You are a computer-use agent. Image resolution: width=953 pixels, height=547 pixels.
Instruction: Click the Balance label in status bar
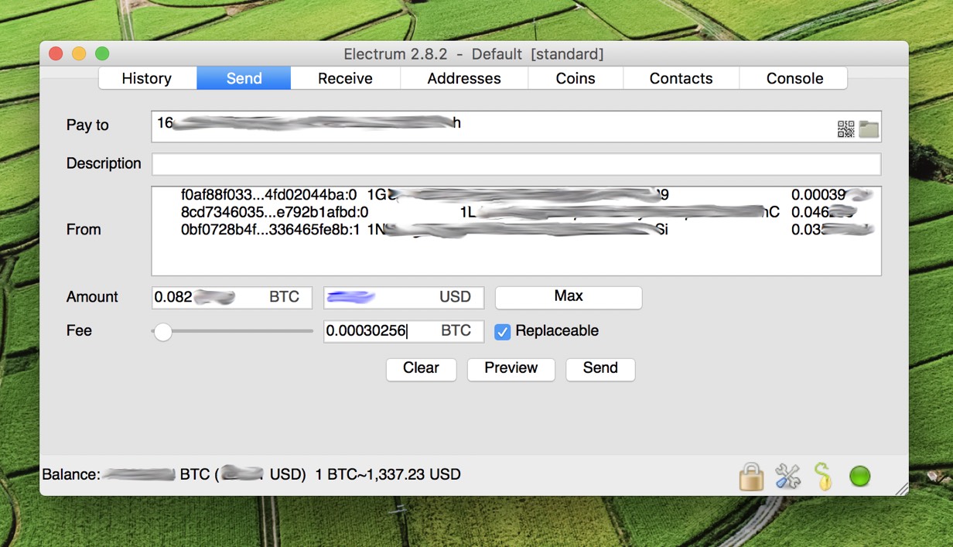pyautogui.click(x=71, y=474)
